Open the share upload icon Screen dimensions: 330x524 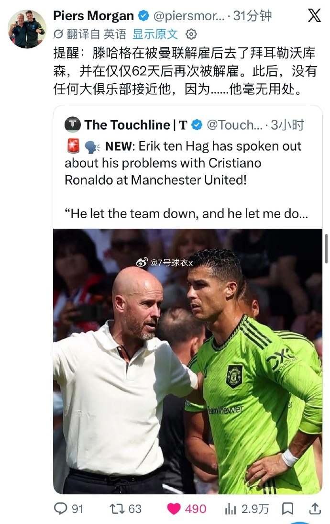coord(315,509)
